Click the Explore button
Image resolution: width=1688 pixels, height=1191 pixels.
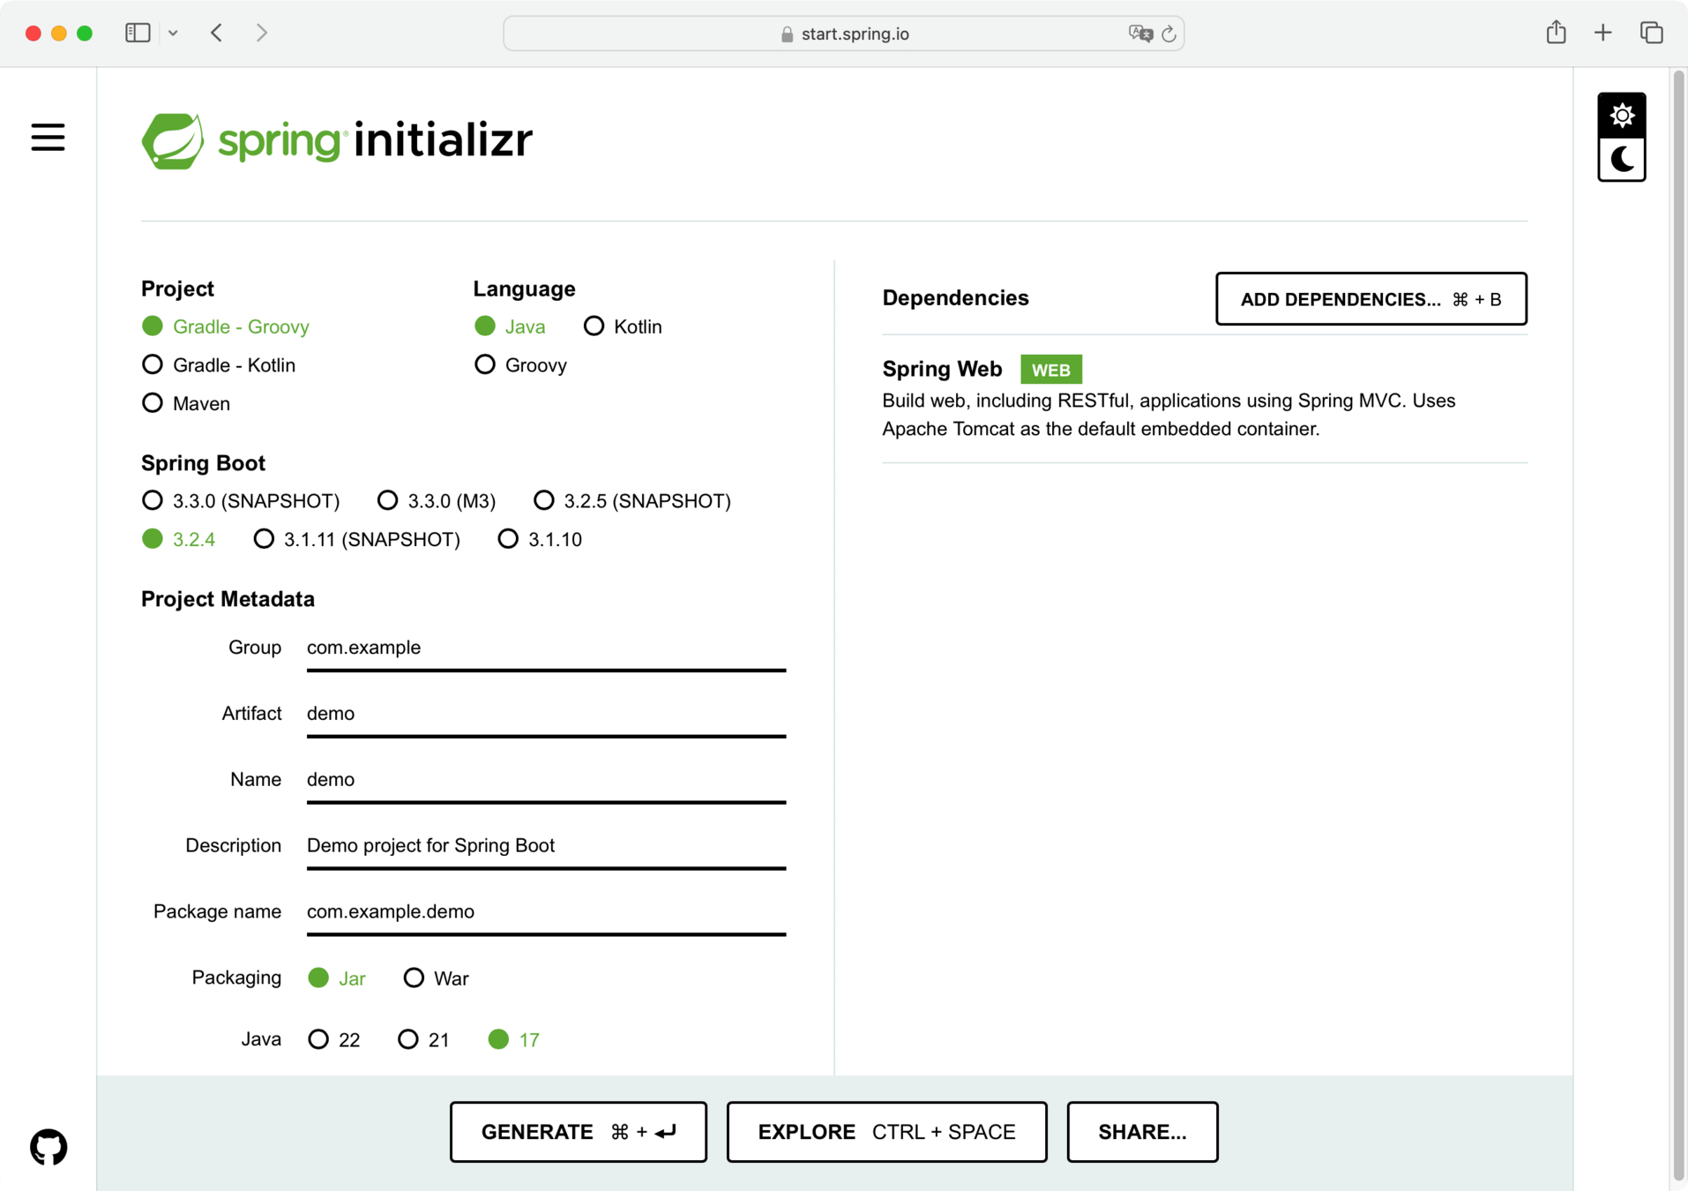(886, 1132)
